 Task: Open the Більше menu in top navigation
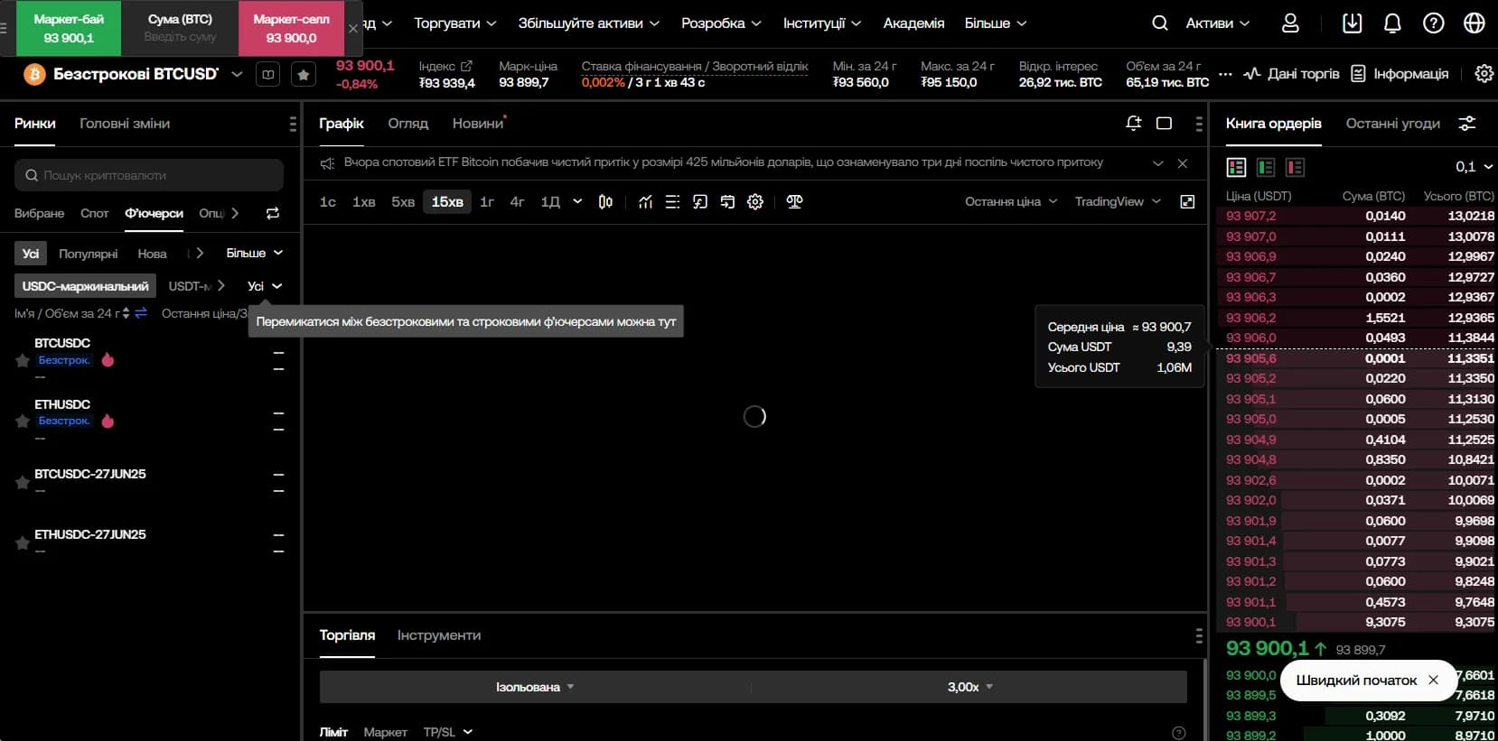tap(996, 23)
